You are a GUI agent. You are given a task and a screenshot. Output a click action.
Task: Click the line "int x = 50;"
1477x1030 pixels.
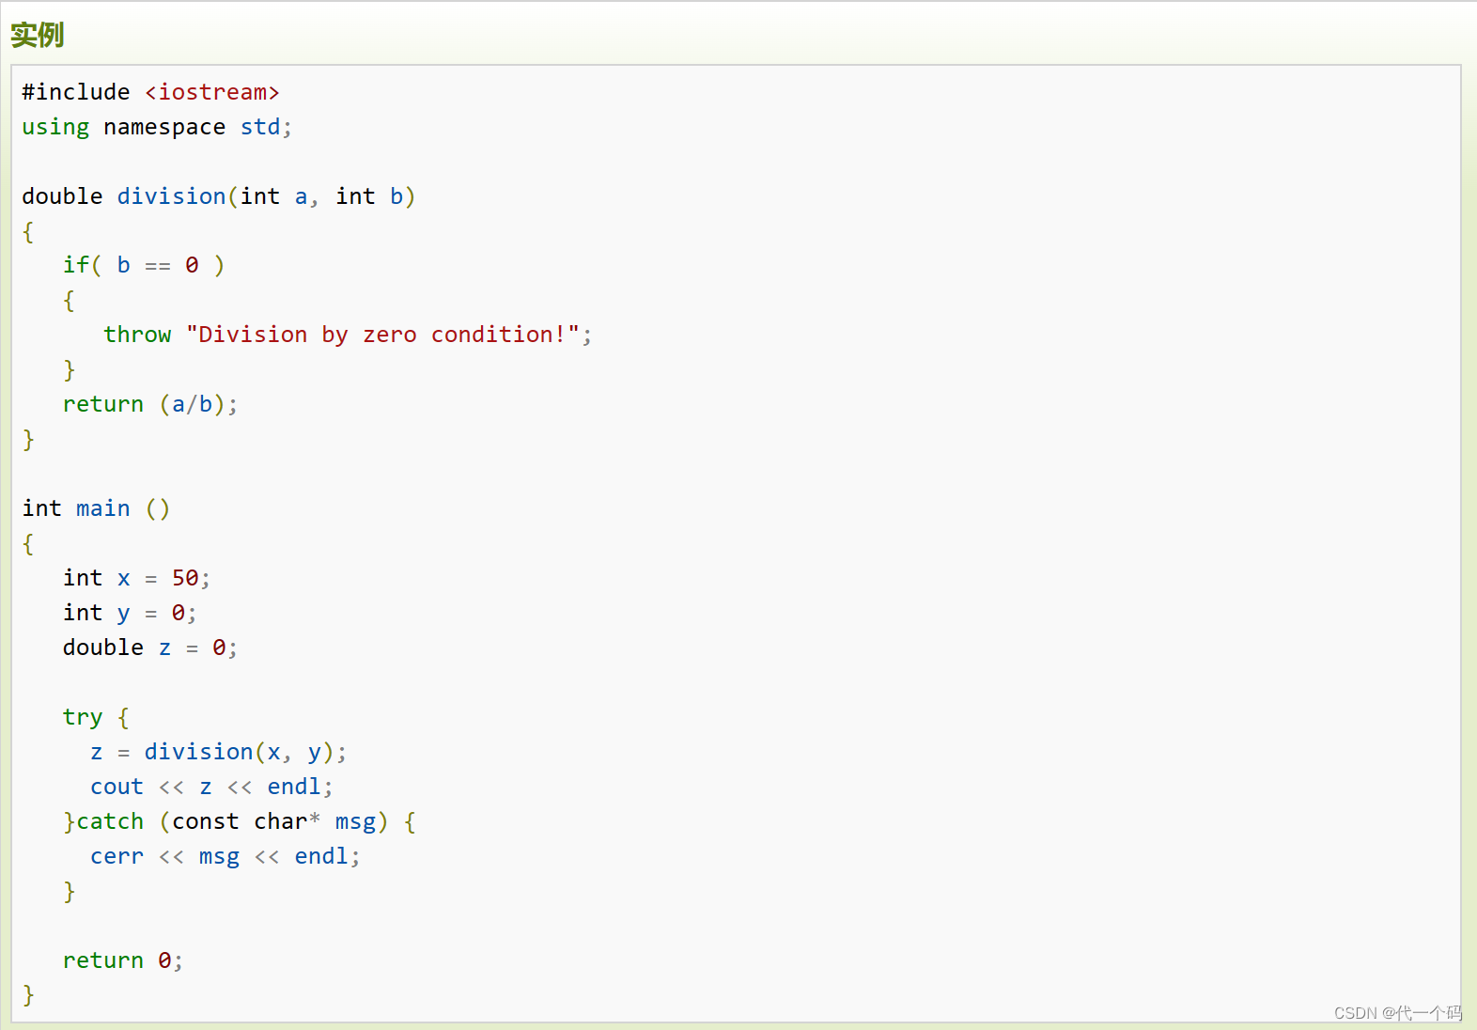136,578
